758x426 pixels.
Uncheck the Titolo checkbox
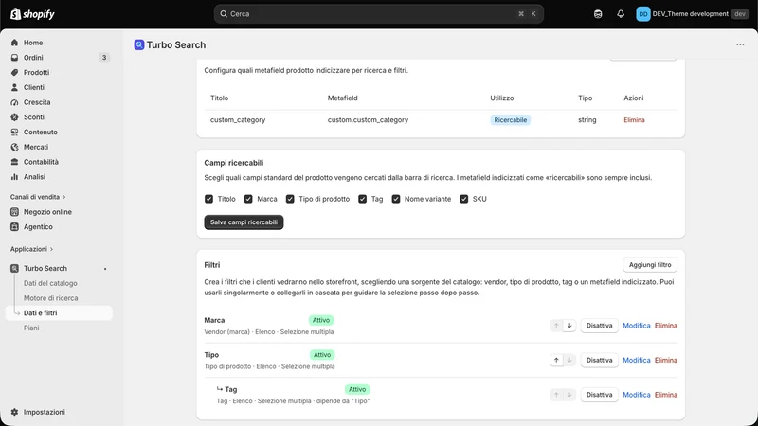[208, 199]
